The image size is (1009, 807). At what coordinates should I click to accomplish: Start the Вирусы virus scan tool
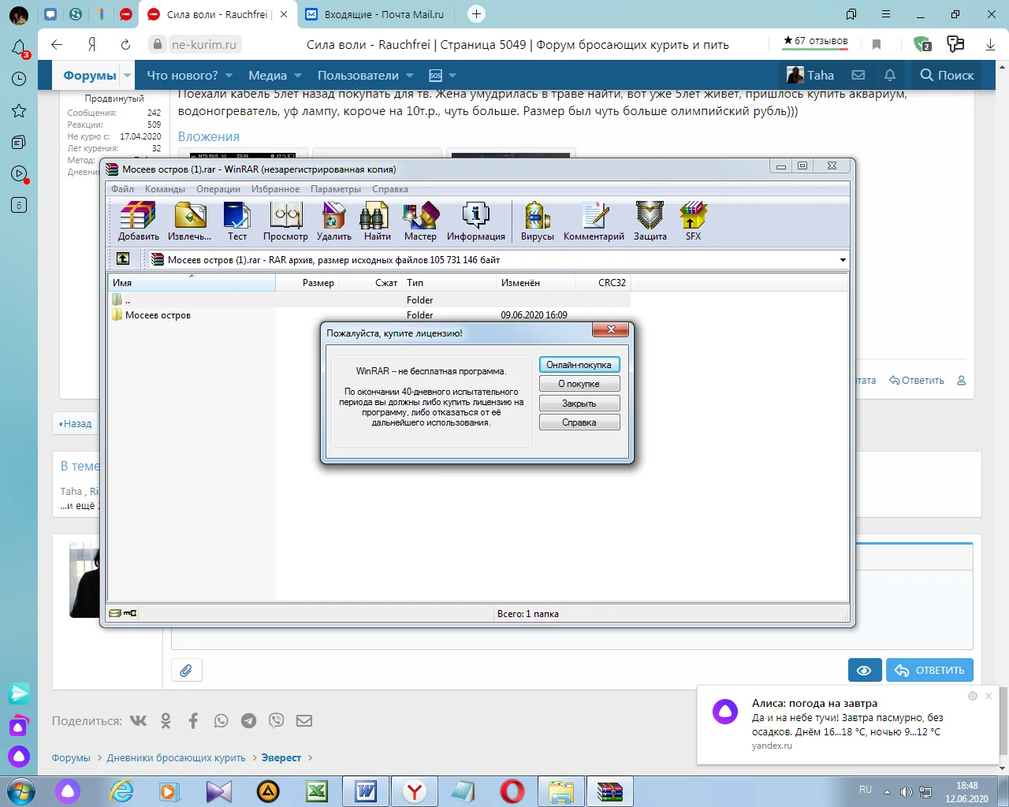point(538,221)
